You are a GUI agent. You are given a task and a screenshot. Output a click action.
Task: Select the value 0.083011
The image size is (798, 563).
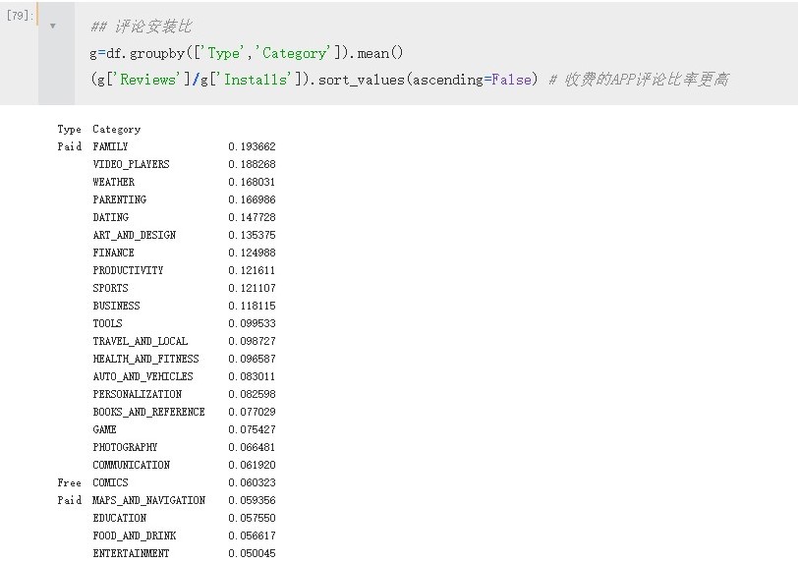[252, 376]
